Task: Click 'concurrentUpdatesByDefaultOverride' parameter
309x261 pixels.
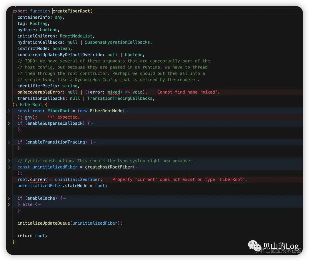Action: pyautogui.click(x=60, y=55)
